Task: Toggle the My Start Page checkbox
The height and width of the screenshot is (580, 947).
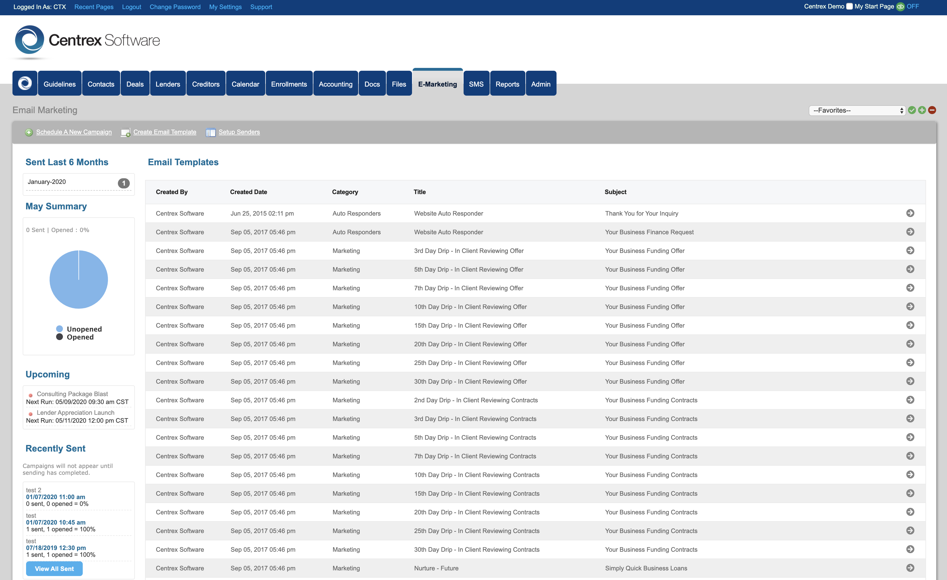Action: [x=849, y=7]
